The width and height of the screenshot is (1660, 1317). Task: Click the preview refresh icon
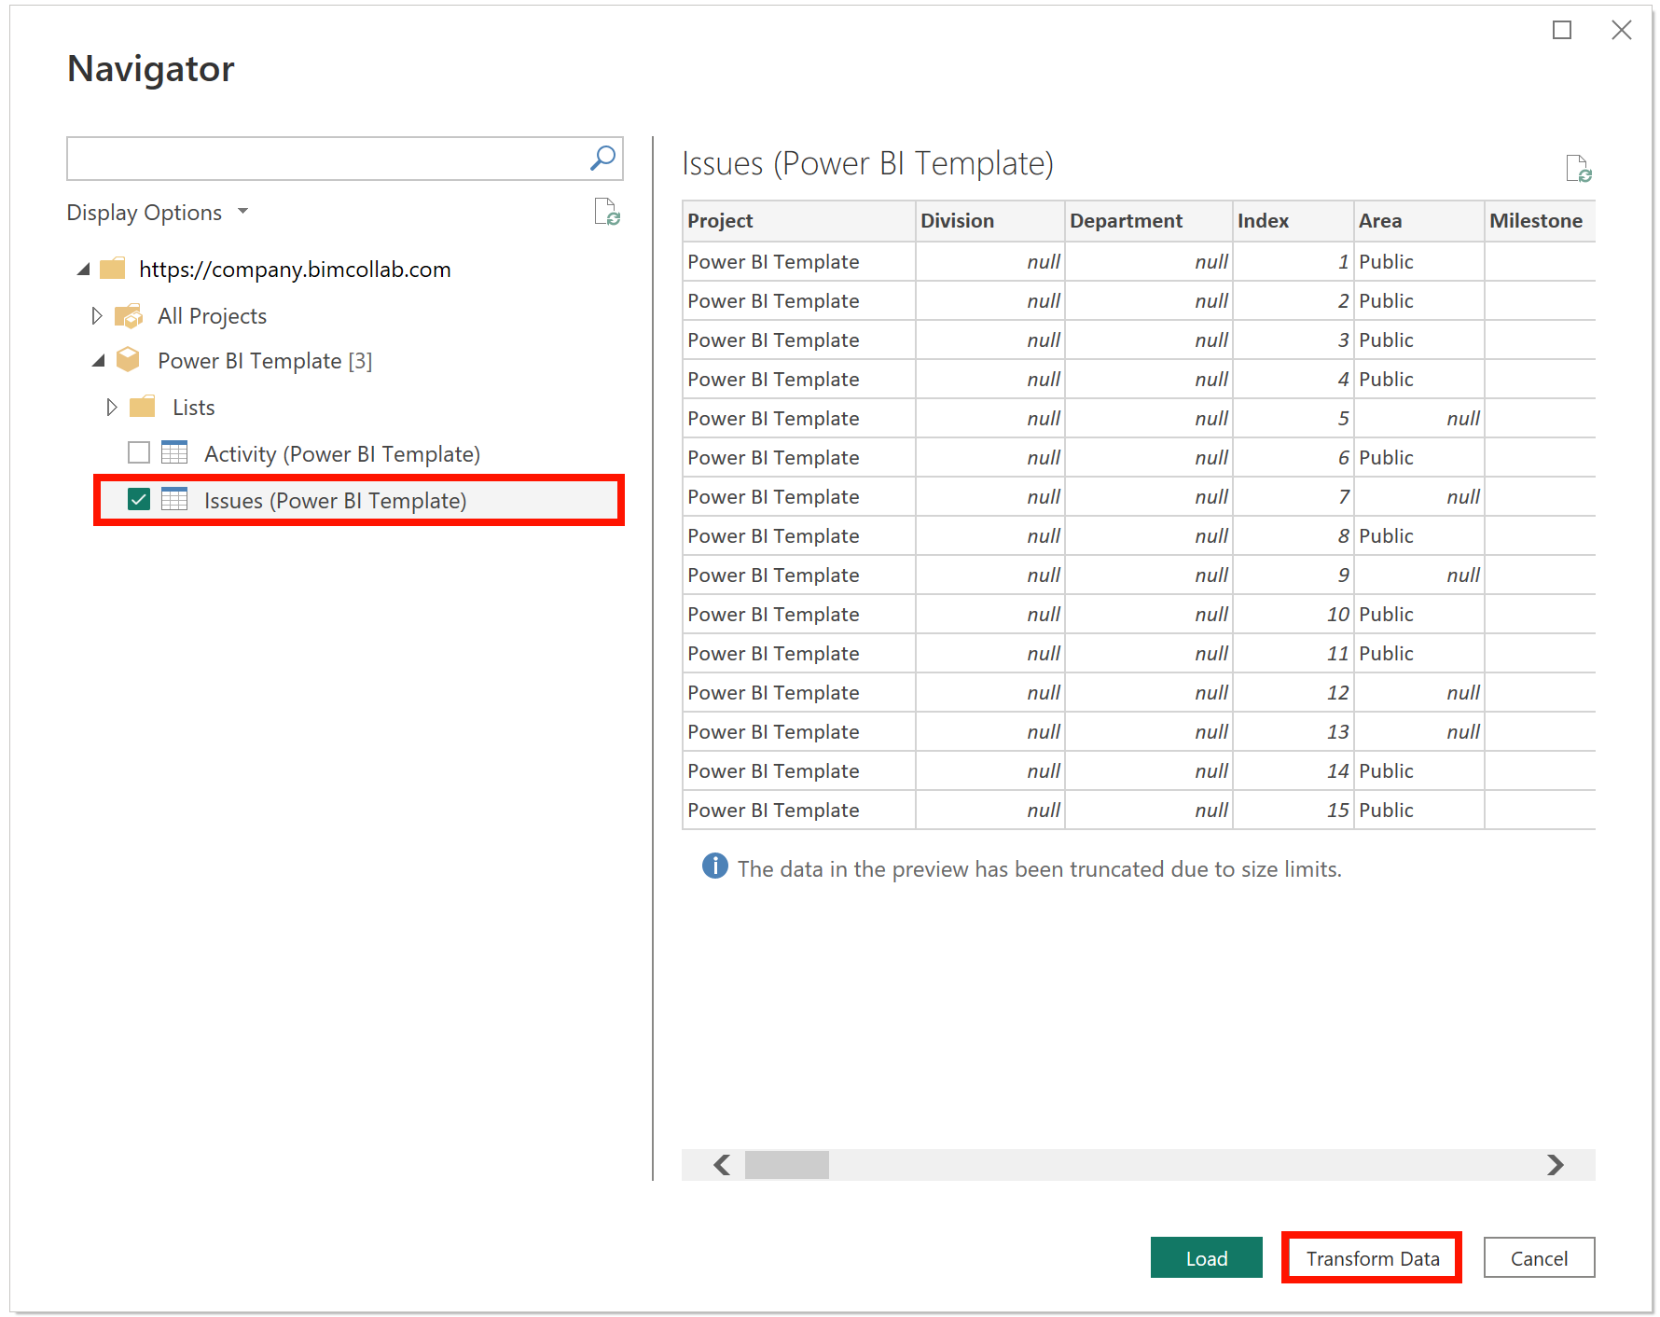1578,169
